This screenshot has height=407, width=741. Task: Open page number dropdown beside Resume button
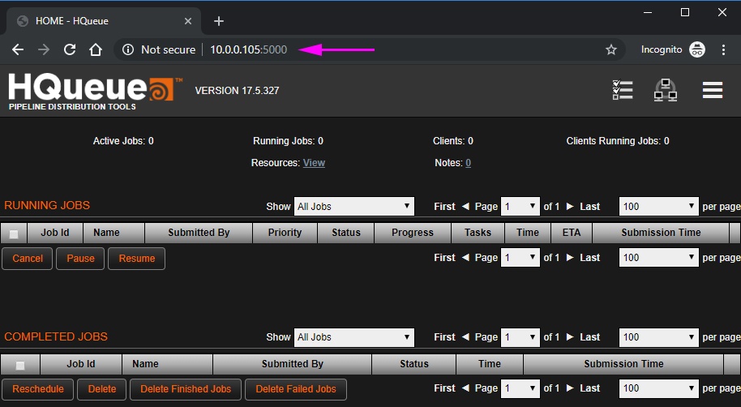(520, 257)
